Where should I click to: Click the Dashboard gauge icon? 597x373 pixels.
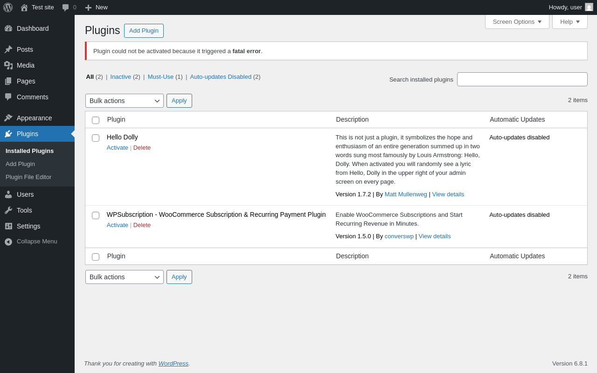pyautogui.click(x=8, y=28)
